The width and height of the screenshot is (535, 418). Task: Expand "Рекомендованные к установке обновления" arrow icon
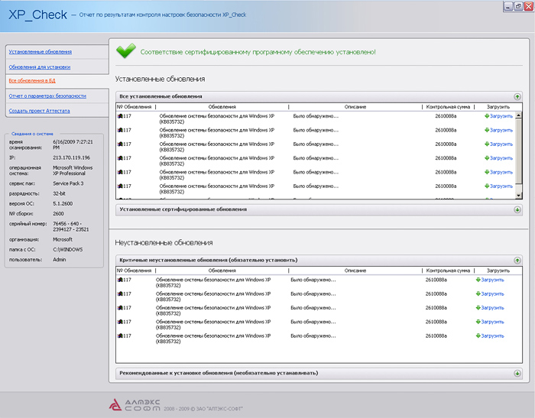click(517, 374)
